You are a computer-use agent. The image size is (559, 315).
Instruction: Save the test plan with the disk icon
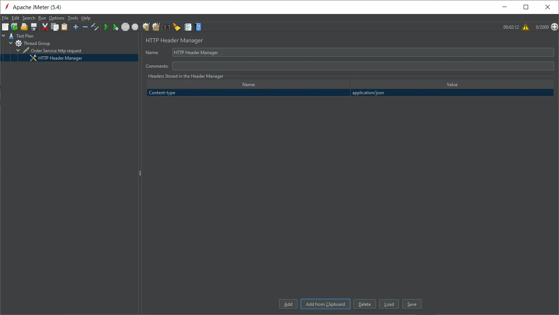[x=34, y=27]
